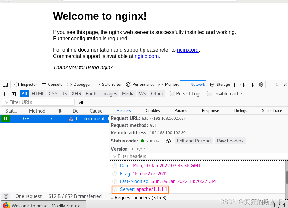Select the All filter

24,94
